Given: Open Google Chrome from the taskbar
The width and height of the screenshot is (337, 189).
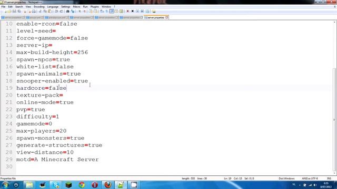Looking at the screenshot, I should 82,185.
